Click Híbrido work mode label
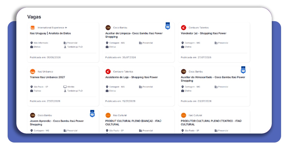Screen dimensions: 289x151 (x=71, y=87)
